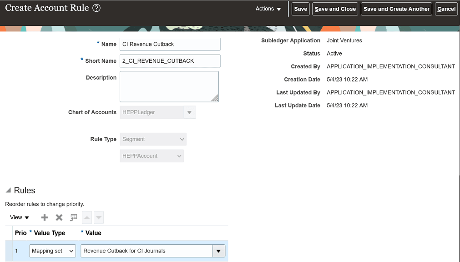This screenshot has height=262, width=460.
Task: Click the Revenue Cutback for CI Journals value field
Action: pos(147,251)
